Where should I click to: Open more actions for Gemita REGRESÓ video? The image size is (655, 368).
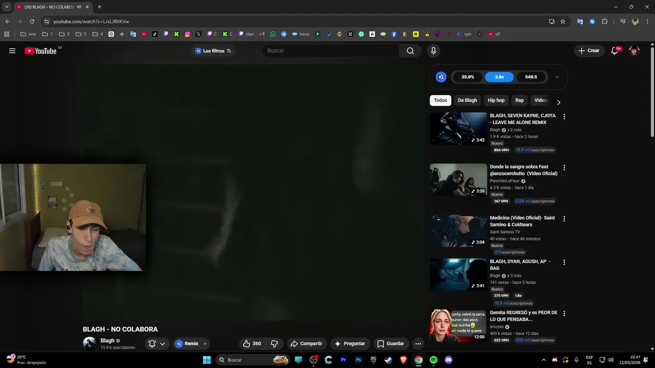564,313
